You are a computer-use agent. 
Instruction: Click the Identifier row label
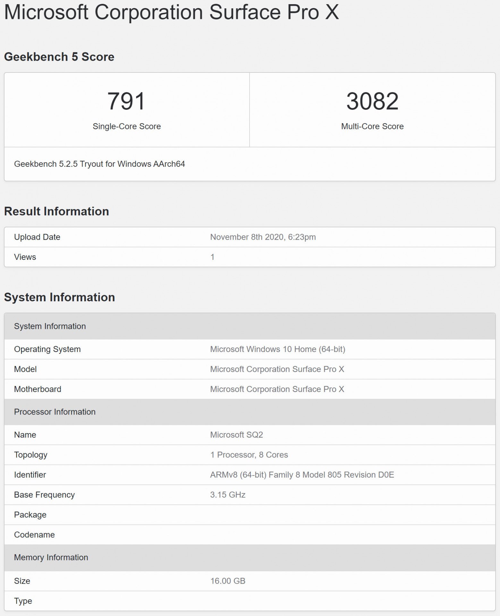pyautogui.click(x=30, y=475)
